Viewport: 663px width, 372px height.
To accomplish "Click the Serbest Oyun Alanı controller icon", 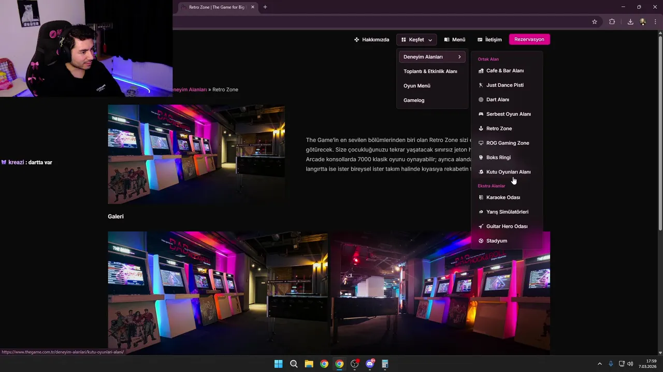I will pos(481,114).
